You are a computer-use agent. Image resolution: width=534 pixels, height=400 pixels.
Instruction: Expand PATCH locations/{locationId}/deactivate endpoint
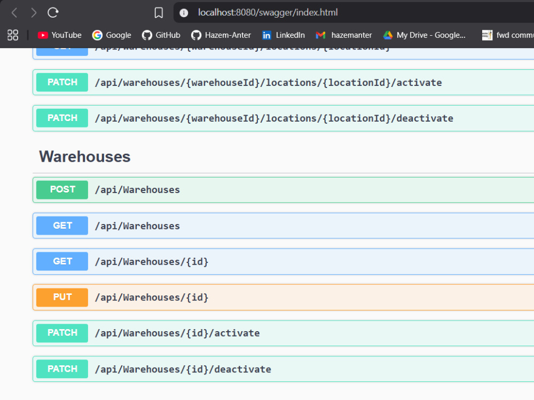284,118
